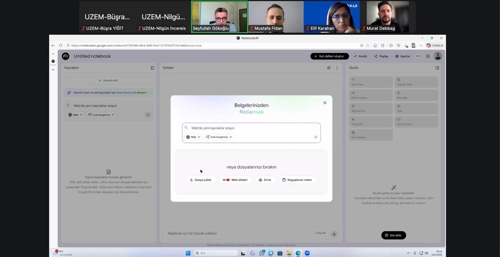This screenshot has height=257, width=500.
Task: Collapse the Kaynaklar panel
Action: (152, 68)
